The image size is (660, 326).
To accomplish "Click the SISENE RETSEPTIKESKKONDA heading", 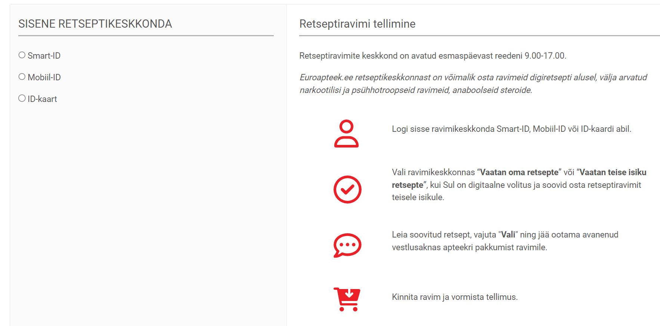I will tap(95, 24).
